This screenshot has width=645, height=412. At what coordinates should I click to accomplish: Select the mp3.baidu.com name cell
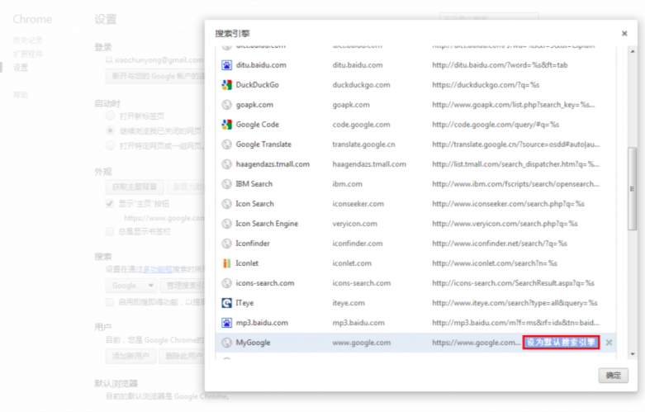(x=262, y=323)
